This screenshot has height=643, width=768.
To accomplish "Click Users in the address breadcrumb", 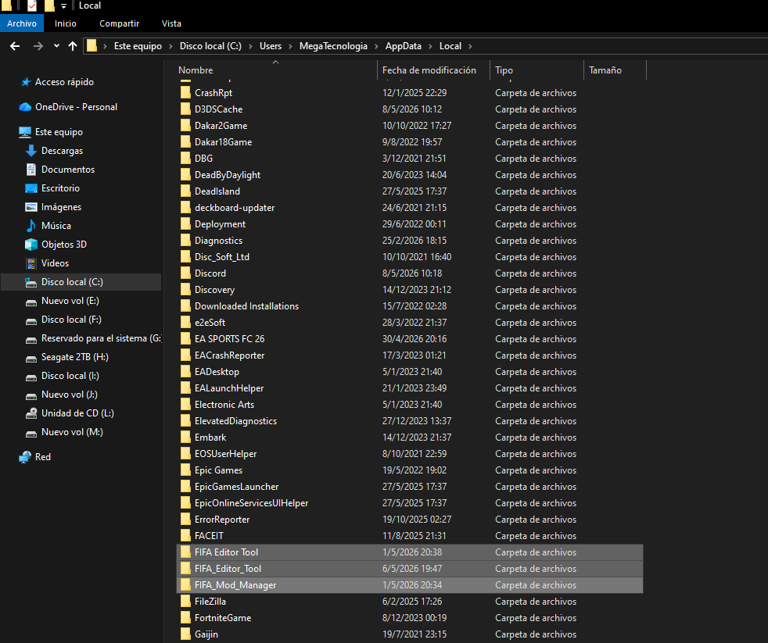I will 271,46.
